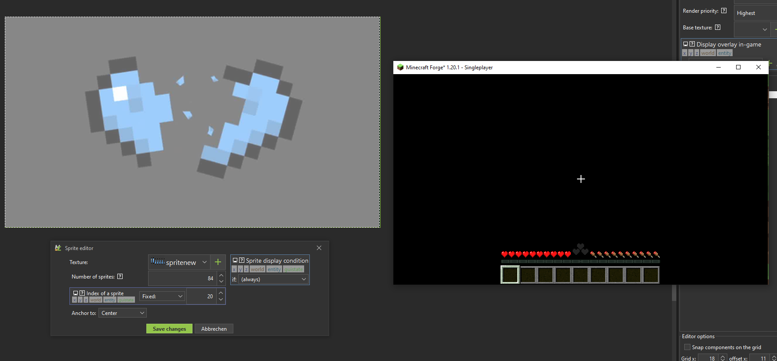
Task: Select last hotbar slot in Minecraft window
Action: pyautogui.click(x=651, y=275)
